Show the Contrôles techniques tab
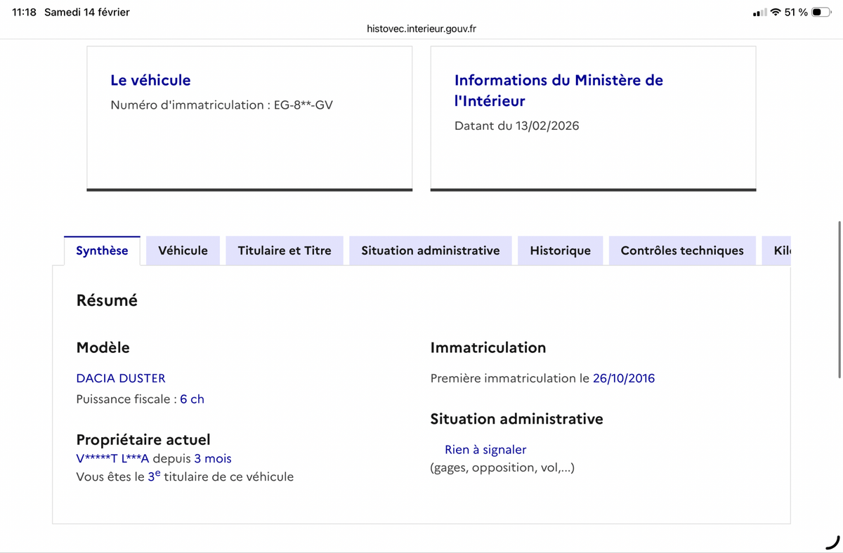The image size is (843, 553). tap(681, 251)
